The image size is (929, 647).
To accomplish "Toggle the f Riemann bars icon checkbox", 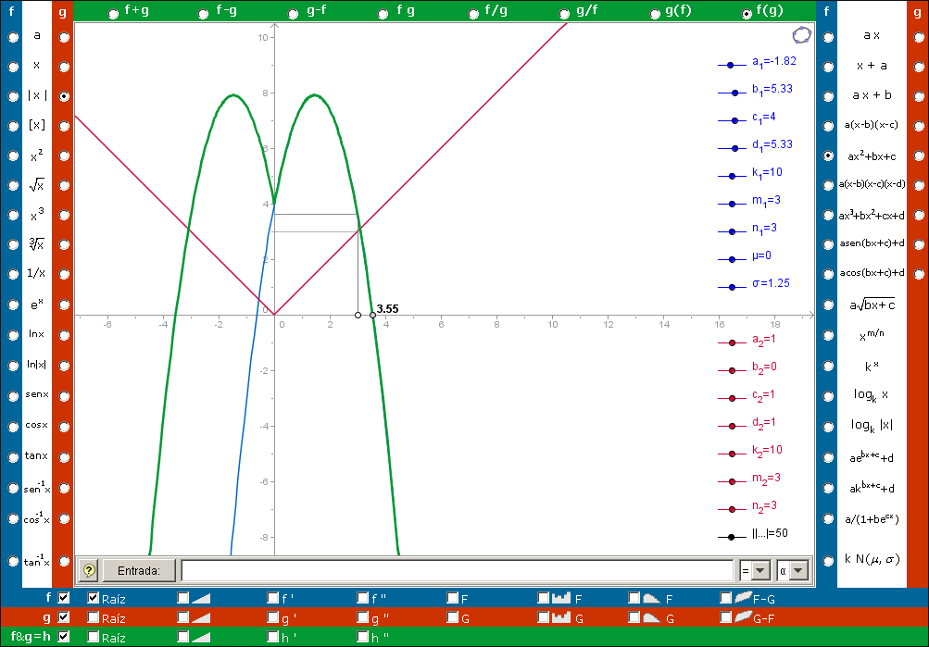I will pos(544,598).
